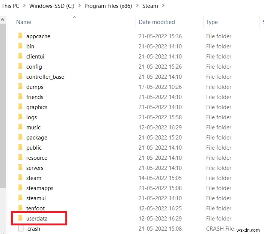Go to Program Files (x86) in the address bar

(108, 6)
